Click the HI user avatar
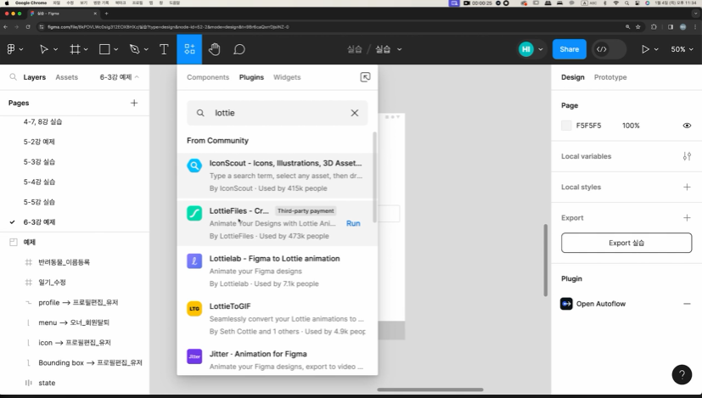702x398 pixels. tap(526, 49)
